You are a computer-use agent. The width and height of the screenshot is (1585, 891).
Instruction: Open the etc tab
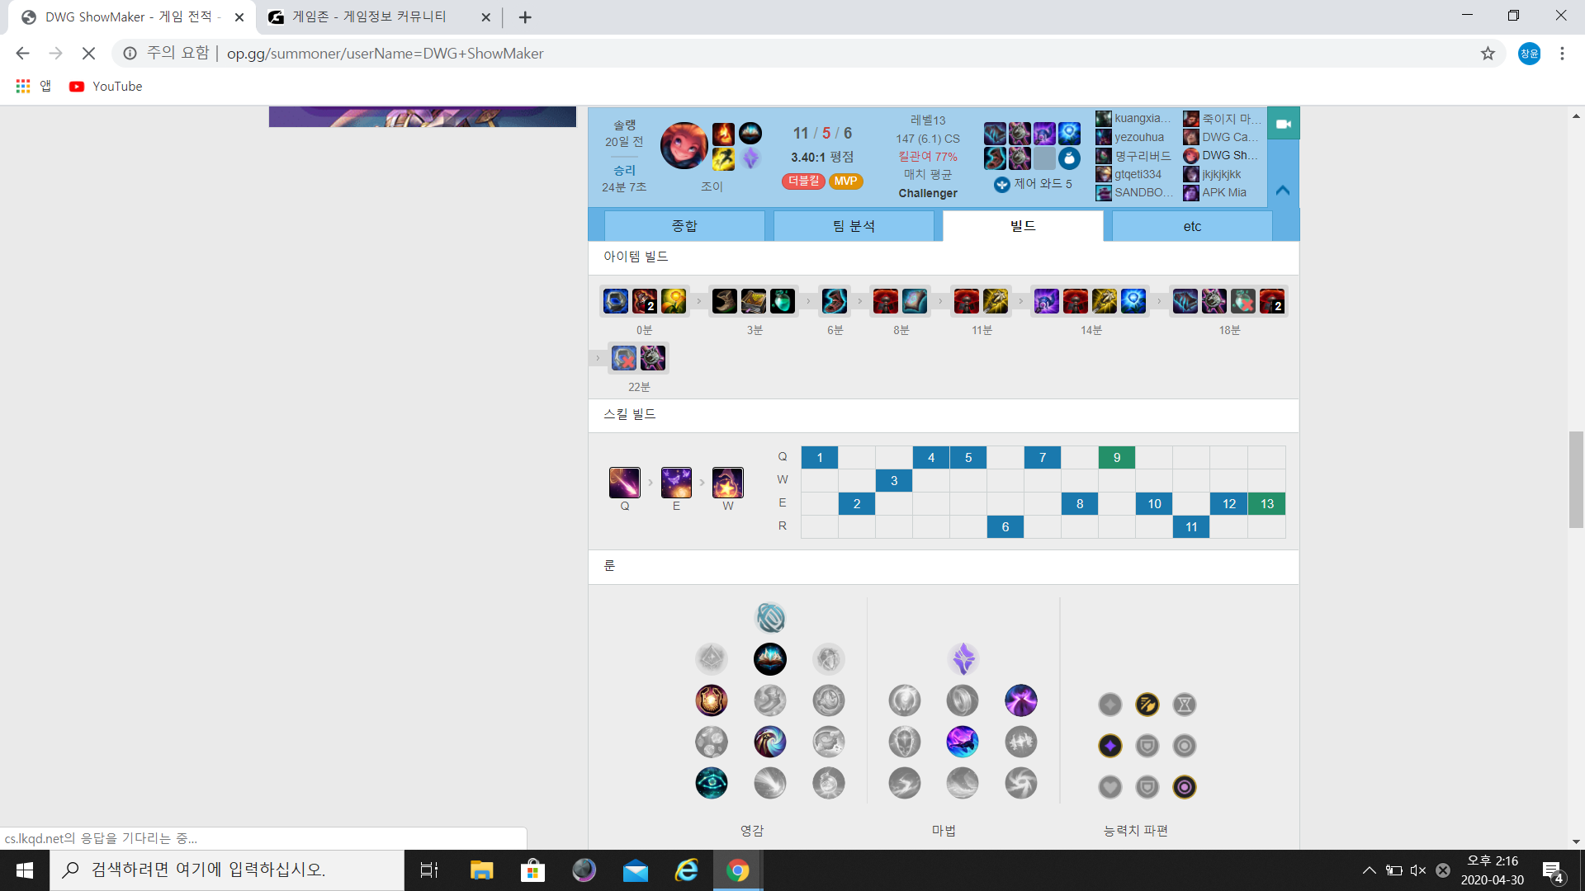[x=1192, y=226]
